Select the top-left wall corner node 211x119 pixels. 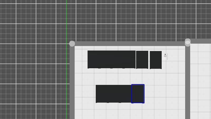click(x=72, y=44)
